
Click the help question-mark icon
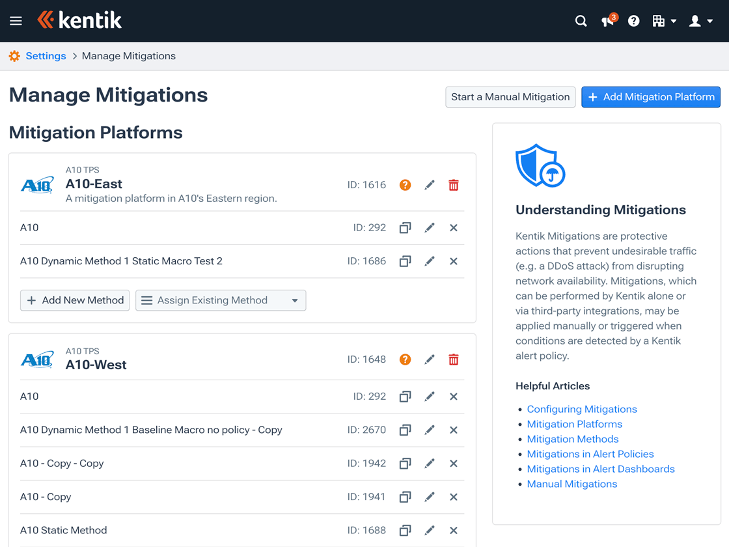pos(633,20)
